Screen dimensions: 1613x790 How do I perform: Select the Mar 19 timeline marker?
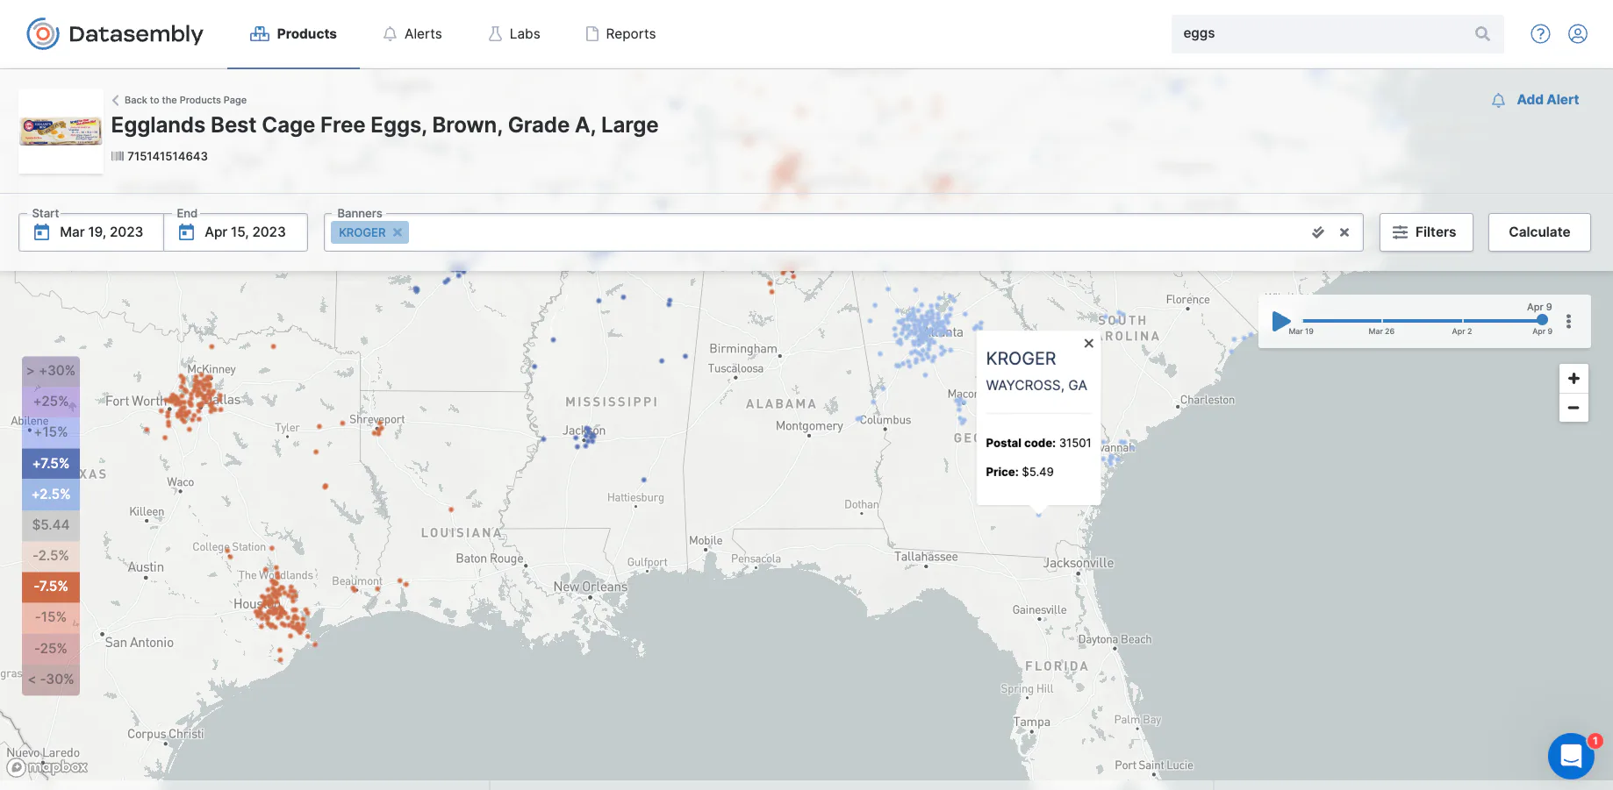tap(1301, 331)
